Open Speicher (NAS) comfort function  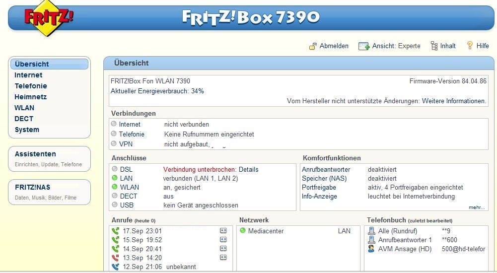[x=324, y=178]
